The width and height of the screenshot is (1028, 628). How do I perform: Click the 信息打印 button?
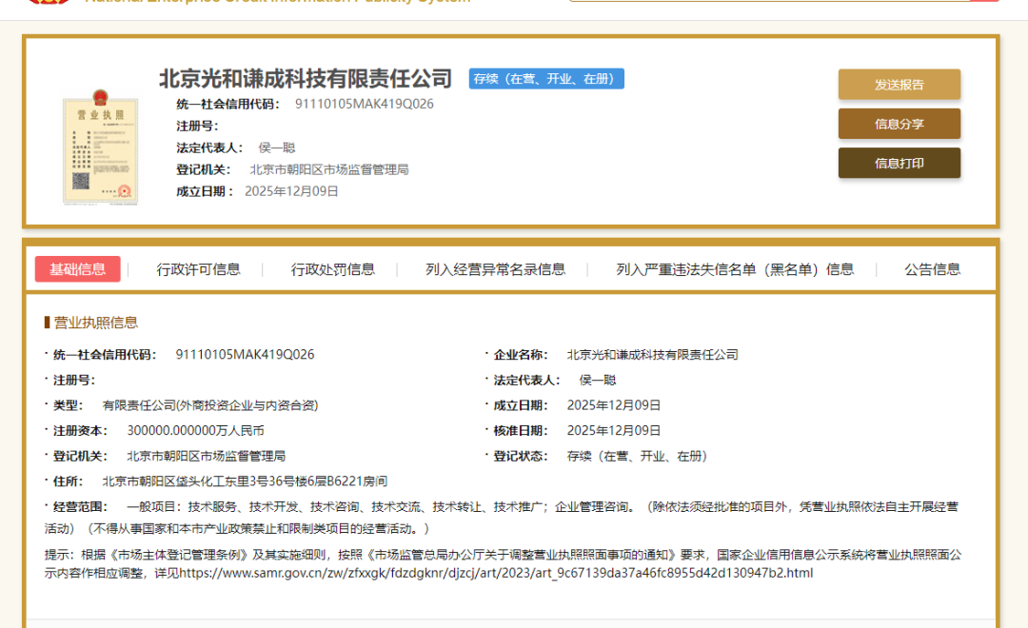pyautogui.click(x=899, y=164)
